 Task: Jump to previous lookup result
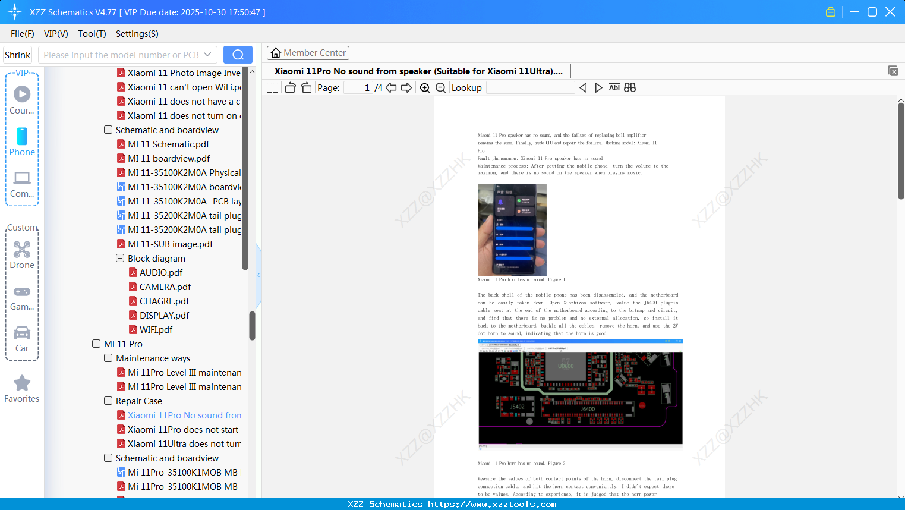click(x=583, y=87)
